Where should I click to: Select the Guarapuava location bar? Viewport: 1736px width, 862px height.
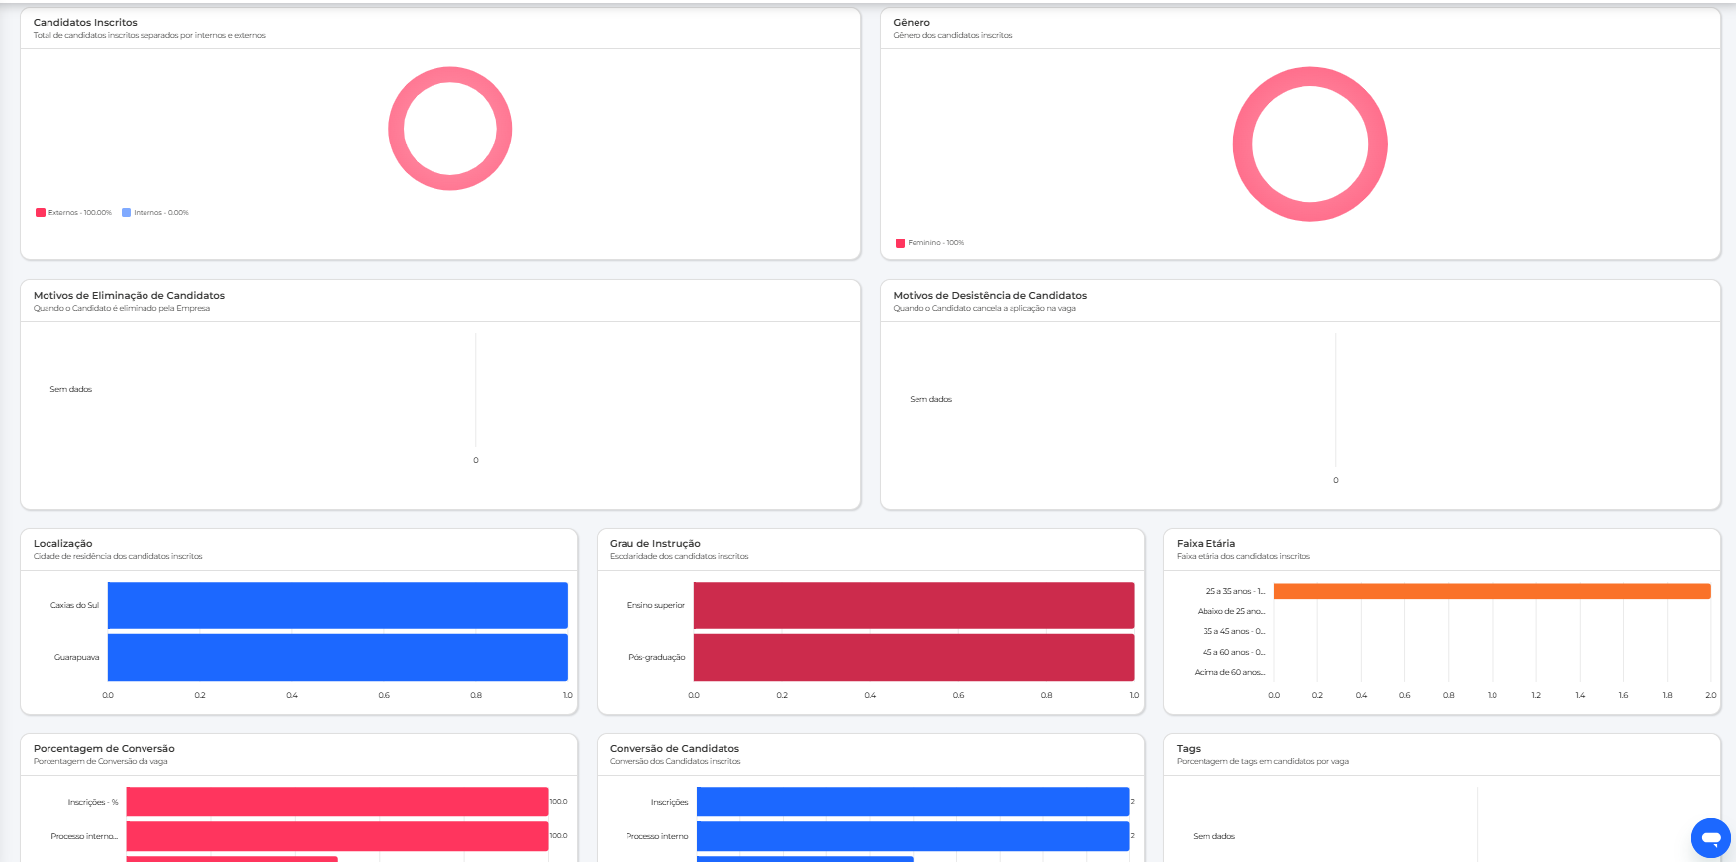pos(338,657)
